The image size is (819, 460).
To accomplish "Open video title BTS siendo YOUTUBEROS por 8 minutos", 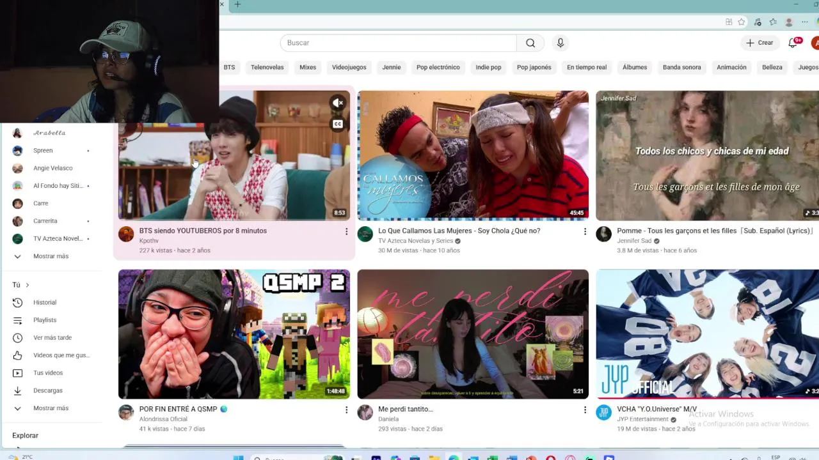I will pos(203,231).
